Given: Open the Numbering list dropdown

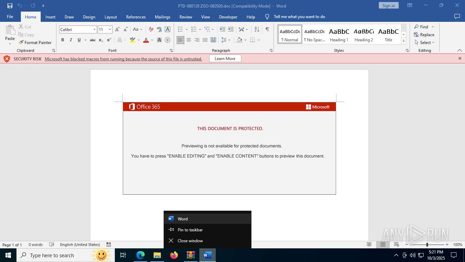Looking at the screenshot, I should (x=200, y=30).
